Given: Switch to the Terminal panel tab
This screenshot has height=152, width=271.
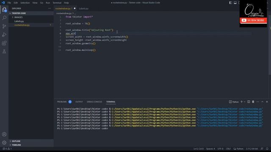Looking at the screenshot, I should pyautogui.click(x=111, y=102).
